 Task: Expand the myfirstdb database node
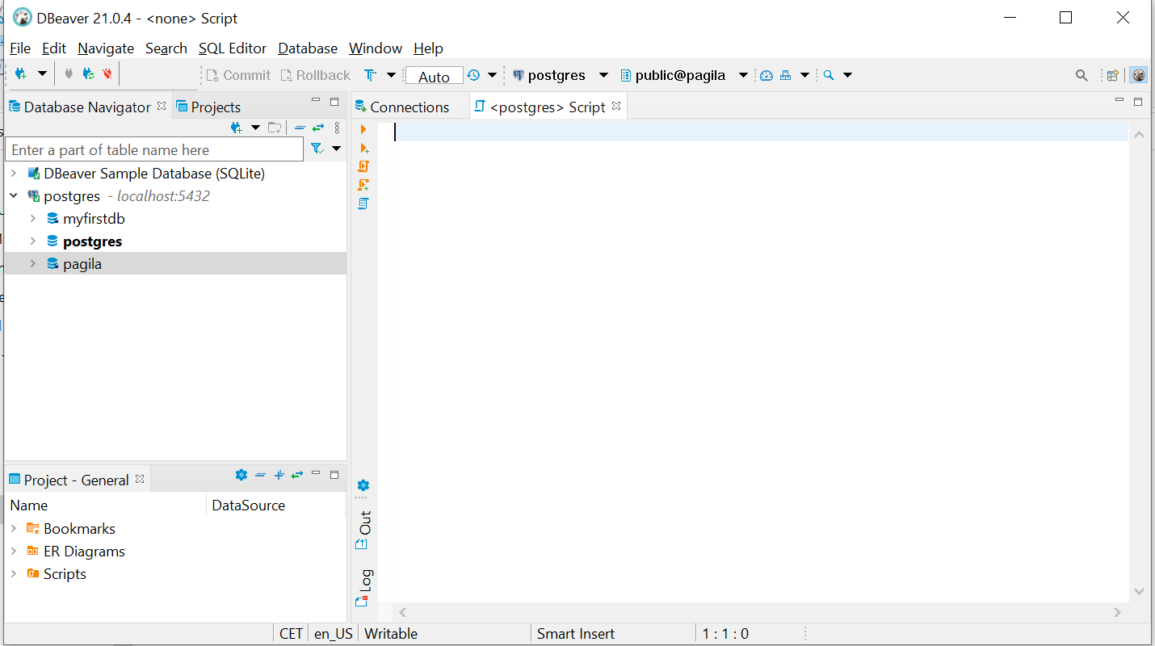(x=33, y=218)
